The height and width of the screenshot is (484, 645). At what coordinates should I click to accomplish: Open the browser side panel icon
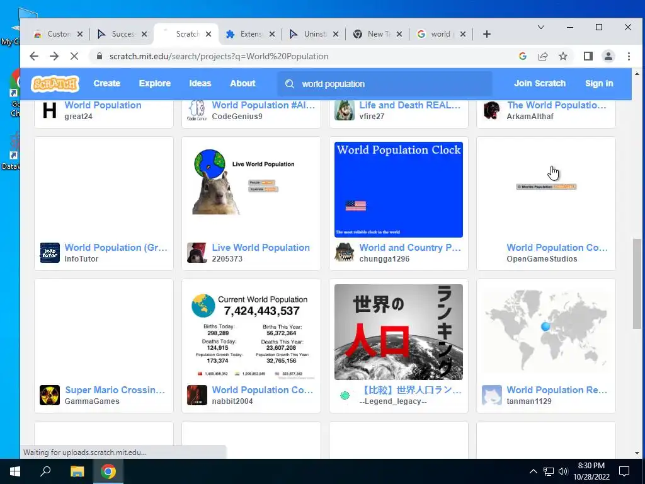[588, 56]
